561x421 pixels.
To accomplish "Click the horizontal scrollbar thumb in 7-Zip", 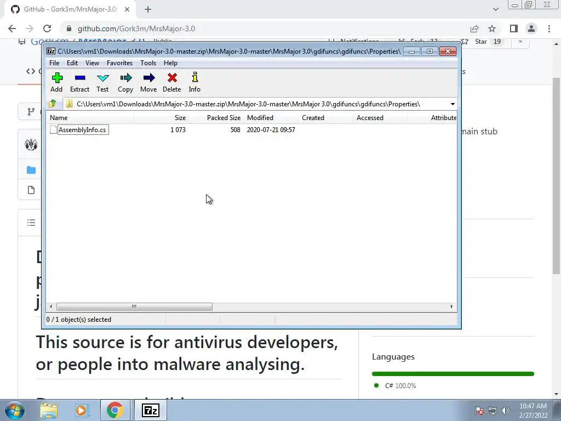I will click(134, 307).
